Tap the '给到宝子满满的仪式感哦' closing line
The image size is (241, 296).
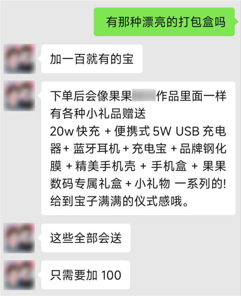pyautogui.click(x=119, y=201)
